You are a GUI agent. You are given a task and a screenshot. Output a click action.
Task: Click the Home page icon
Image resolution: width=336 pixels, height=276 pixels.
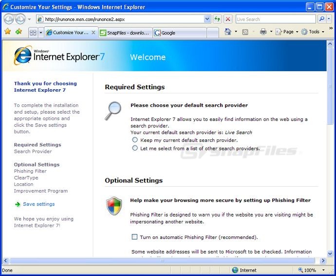228,32
